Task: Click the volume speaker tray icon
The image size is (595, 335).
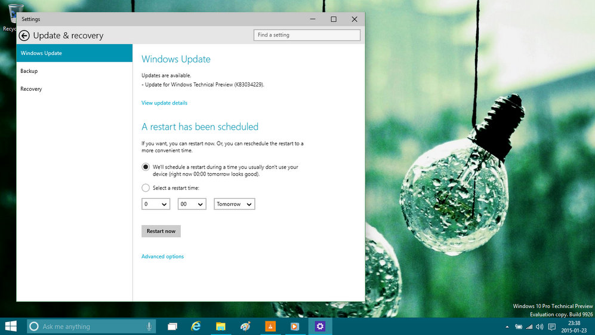Action: [539, 327]
